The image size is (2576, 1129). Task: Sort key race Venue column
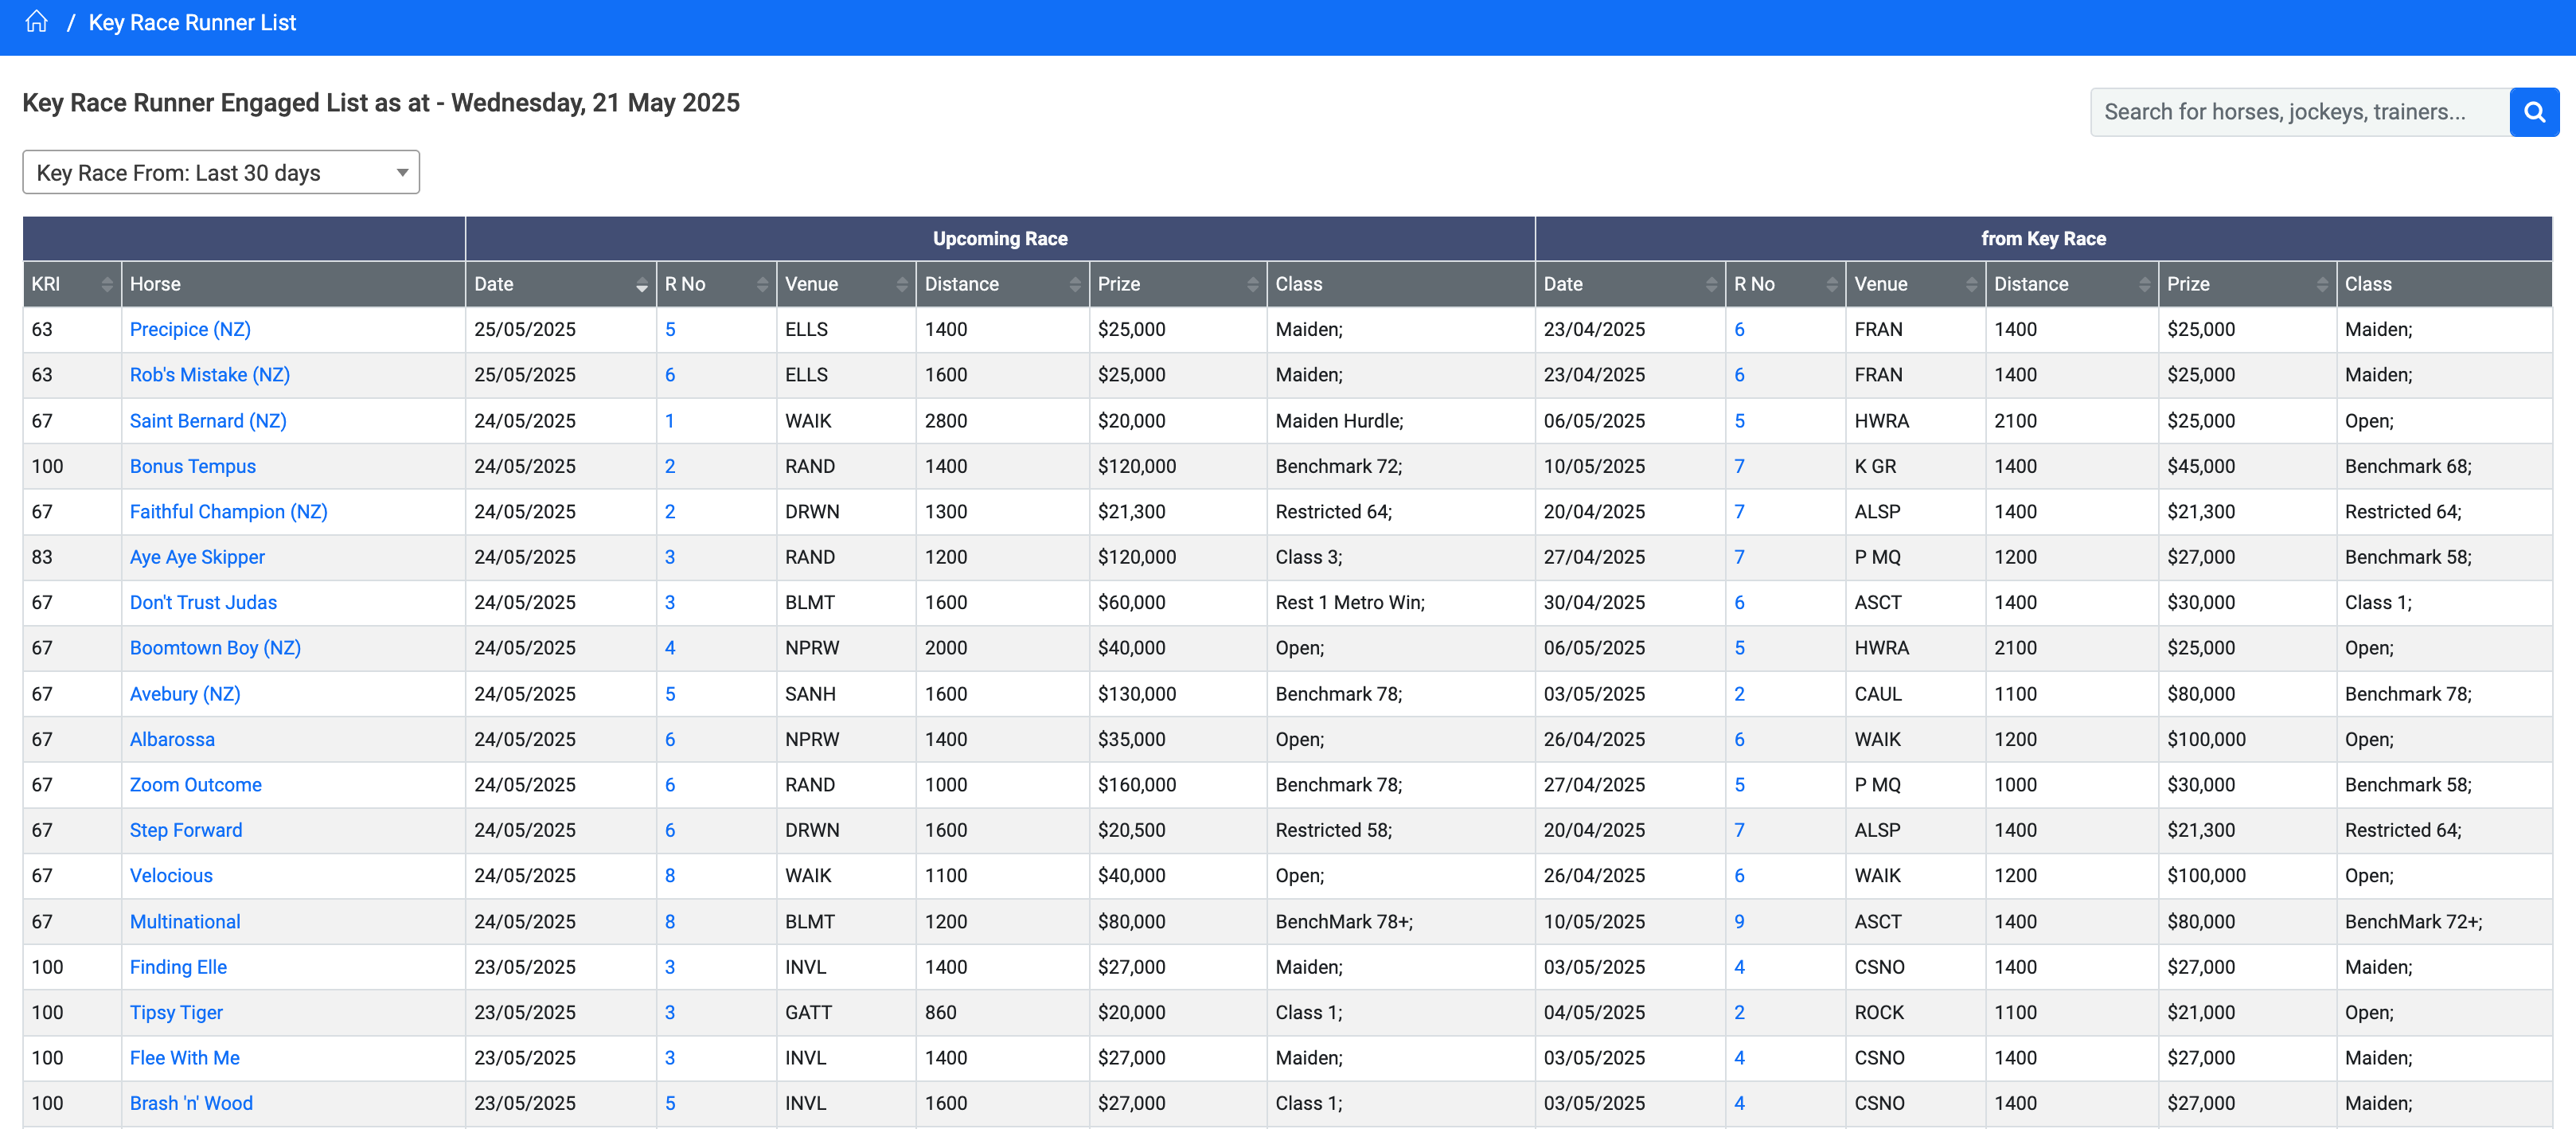tap(1970, 285)
